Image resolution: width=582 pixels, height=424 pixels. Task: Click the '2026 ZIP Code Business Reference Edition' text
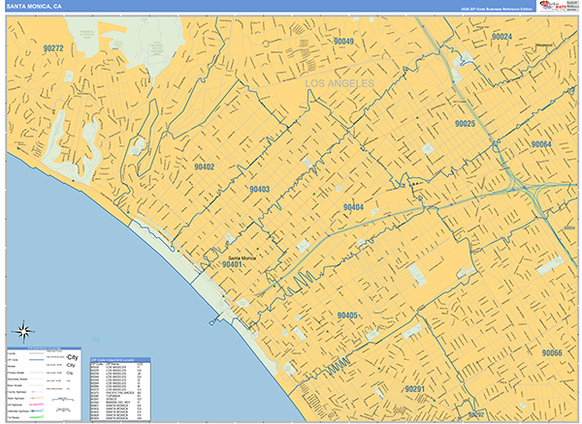[x=474, y=8]
